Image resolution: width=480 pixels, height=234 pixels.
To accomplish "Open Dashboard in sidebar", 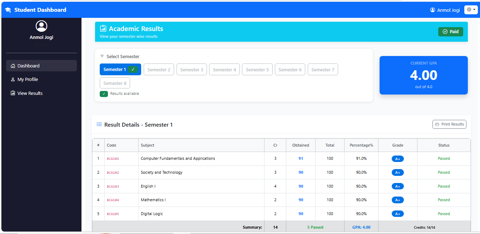I will (41, 66).
